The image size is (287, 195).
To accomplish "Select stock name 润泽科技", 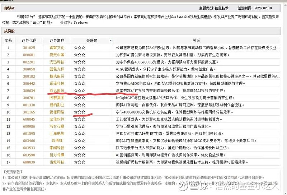I will point(57,83).
